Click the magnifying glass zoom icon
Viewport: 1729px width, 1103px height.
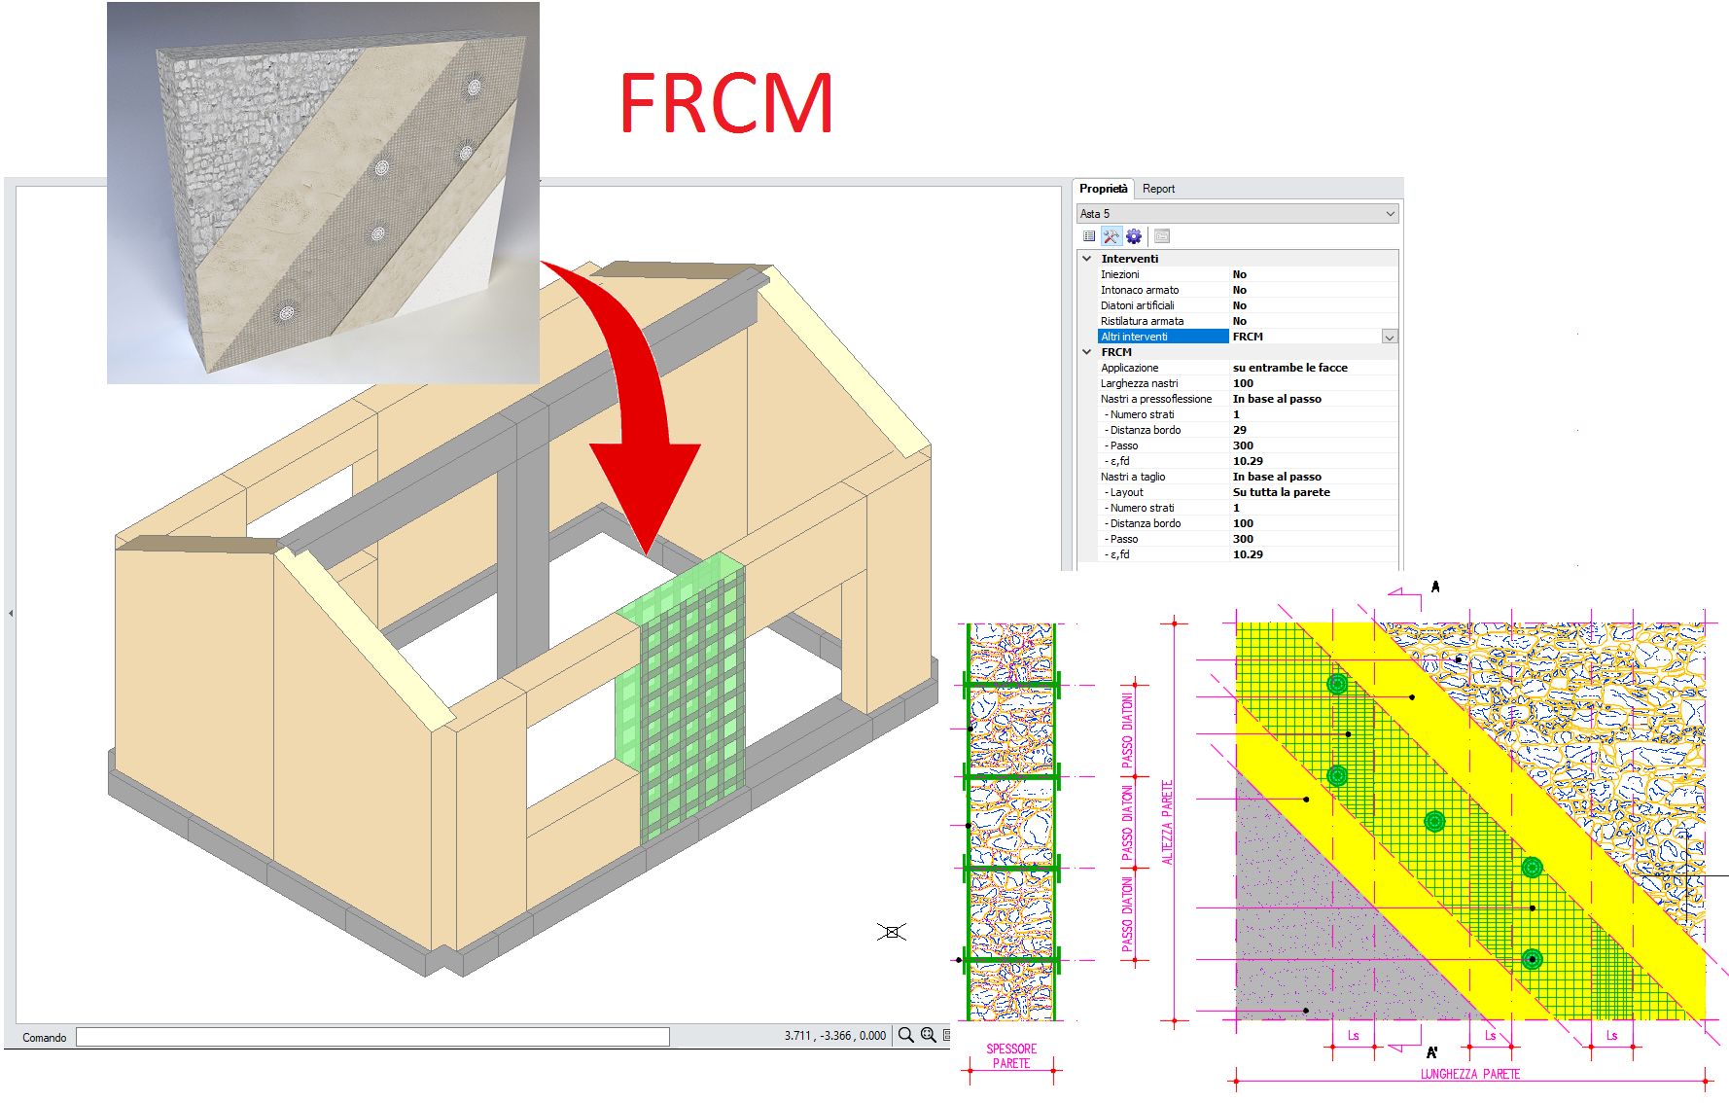(905, 1035)
